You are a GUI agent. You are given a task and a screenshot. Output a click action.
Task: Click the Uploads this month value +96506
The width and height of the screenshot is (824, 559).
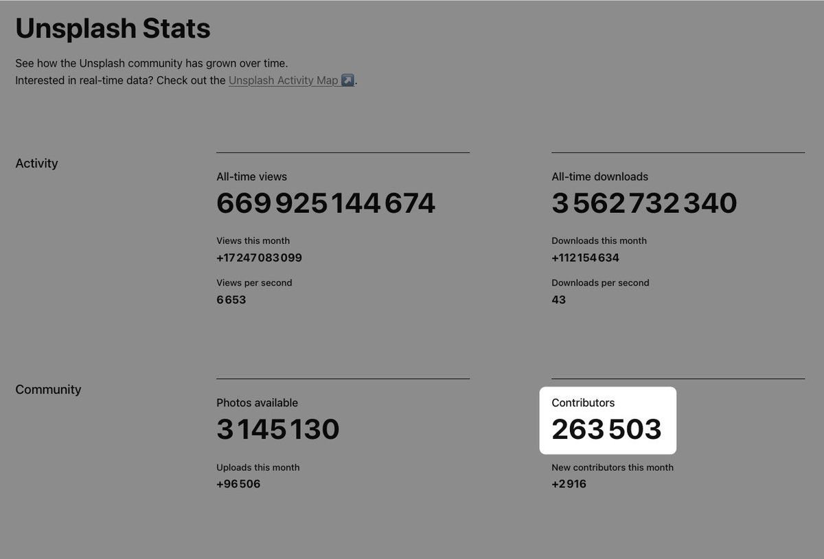click(x=238, y=484)
